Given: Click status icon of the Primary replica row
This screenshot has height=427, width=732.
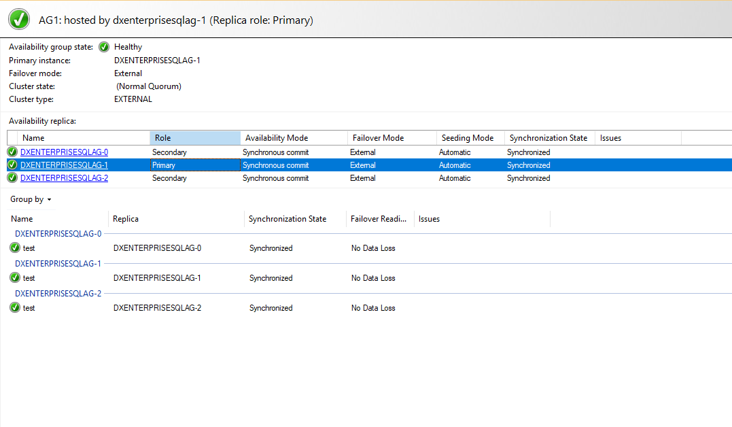Looking at the screenshot, I should point(12,165).
